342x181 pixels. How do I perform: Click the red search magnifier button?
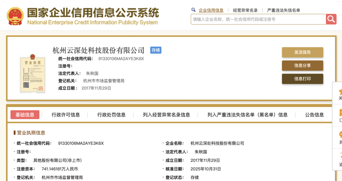[331, 19]
